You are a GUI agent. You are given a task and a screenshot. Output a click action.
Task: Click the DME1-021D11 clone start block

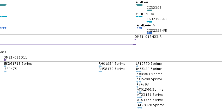pos(5,60)
